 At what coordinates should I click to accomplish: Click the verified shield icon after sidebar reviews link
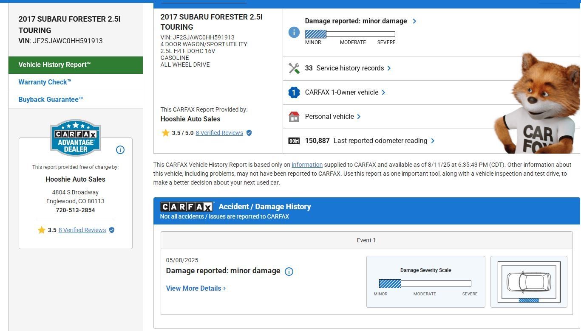[112, 230]
